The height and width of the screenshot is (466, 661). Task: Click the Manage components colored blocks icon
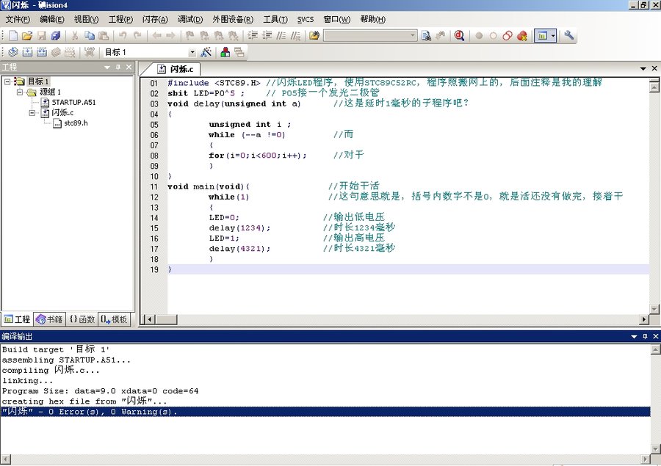coord(225,52)
